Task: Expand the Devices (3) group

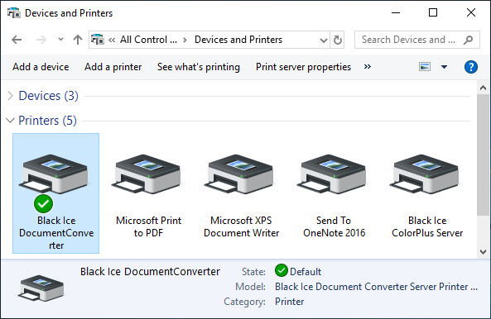Action: coord(10,96)
